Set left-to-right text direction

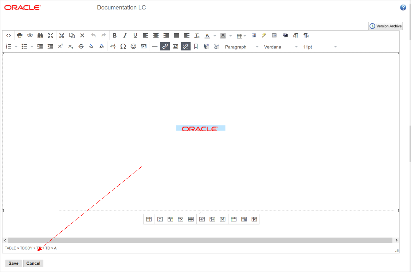coord(295,36)
